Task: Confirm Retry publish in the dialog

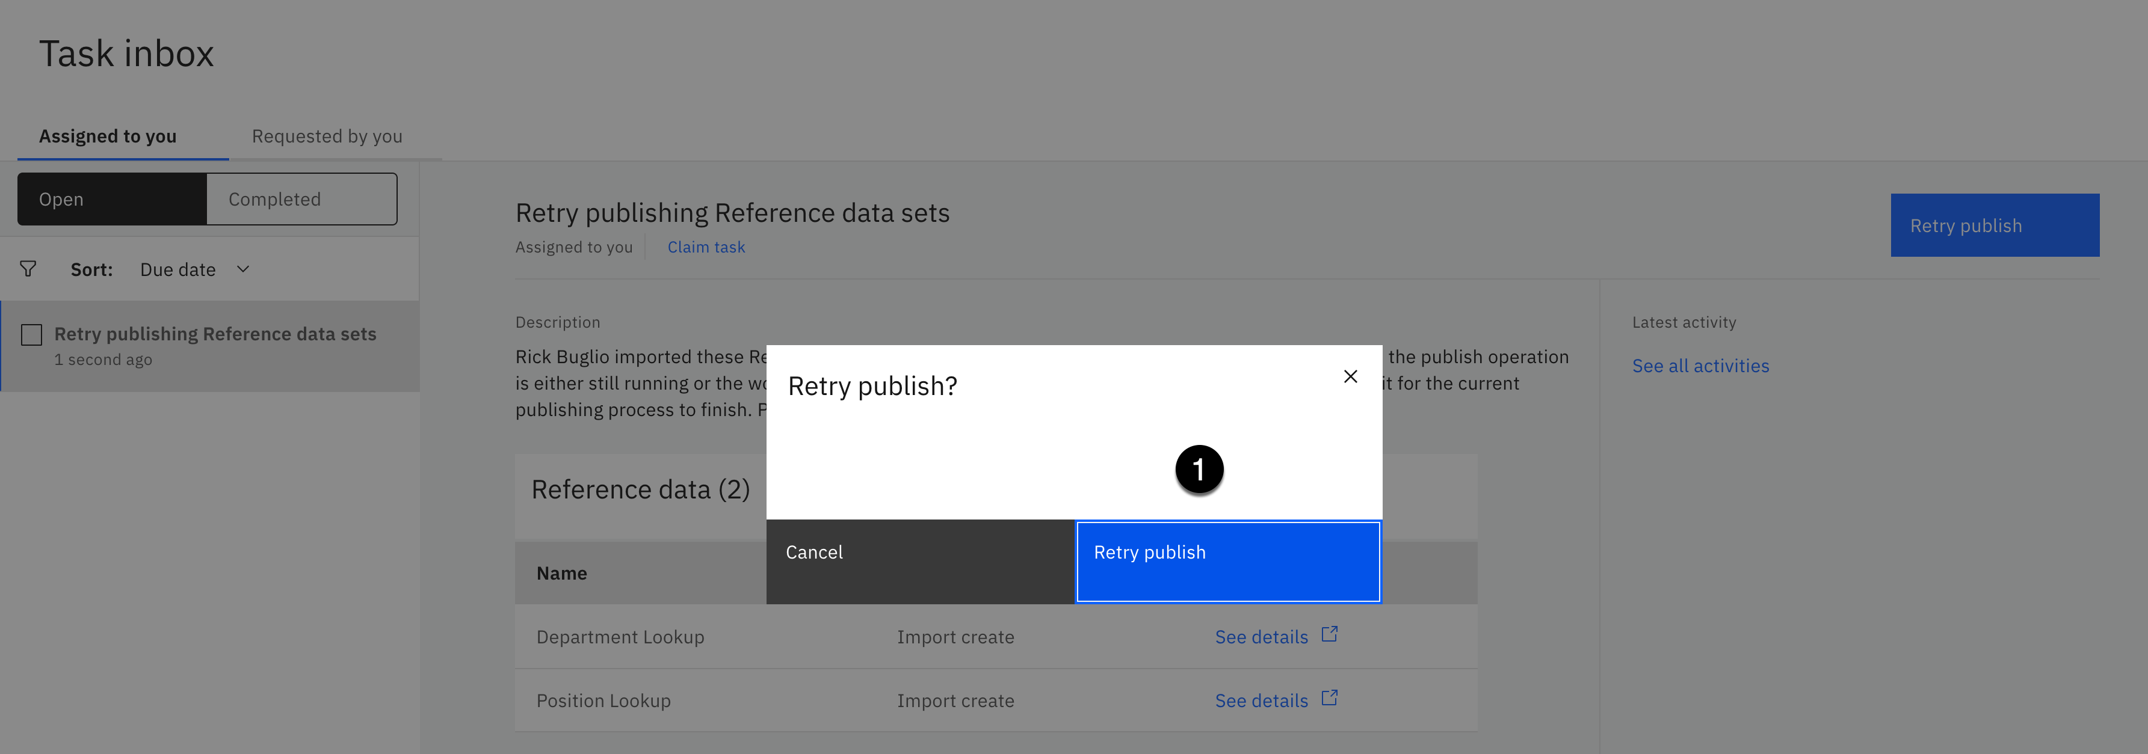Action: pyautogui.click(x=1227, y=561)
